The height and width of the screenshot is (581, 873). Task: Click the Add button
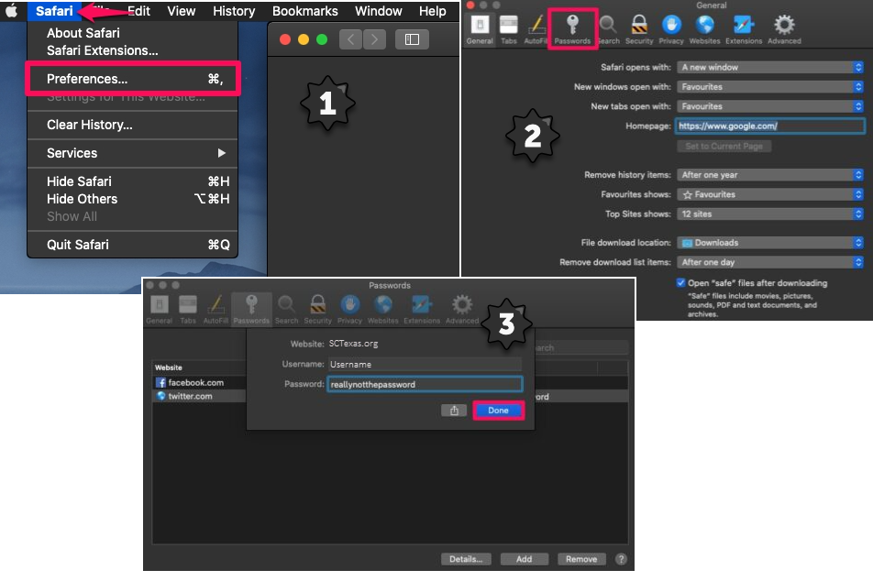click(524, 559)
